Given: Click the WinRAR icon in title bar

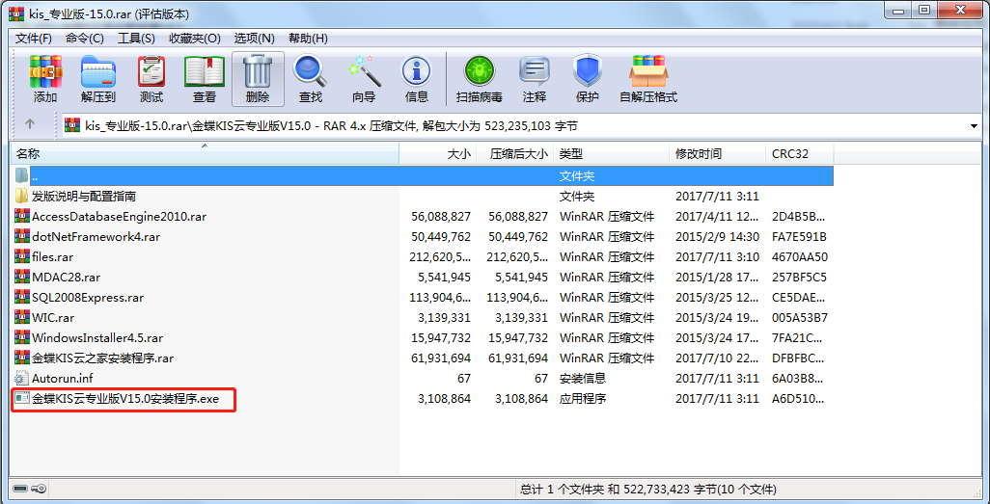Looking at the screenshot, I should [15, 13].
